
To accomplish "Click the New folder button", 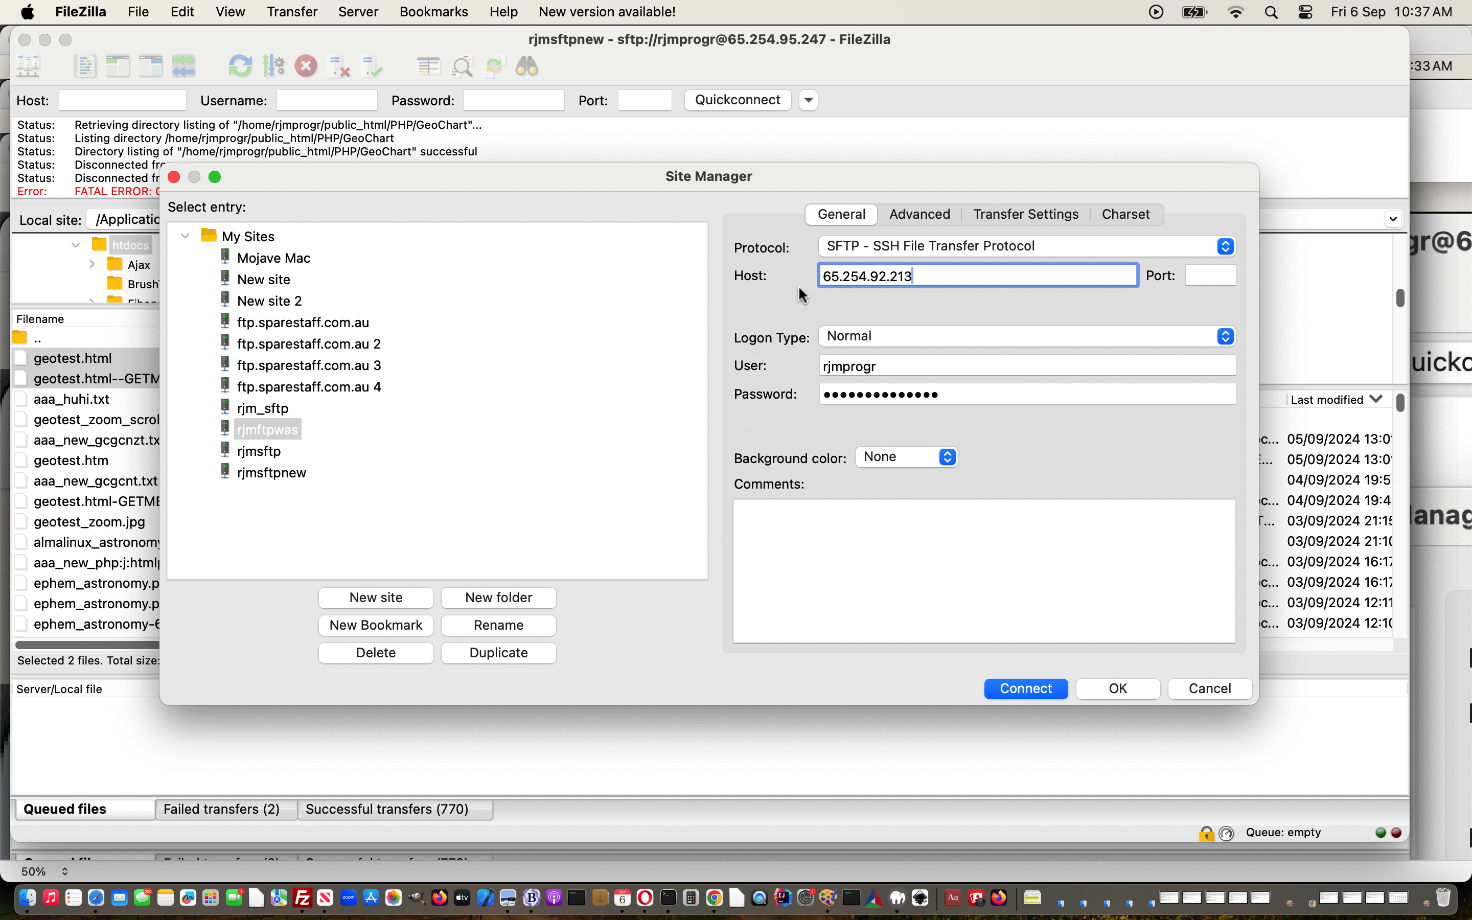I will 498,597.
